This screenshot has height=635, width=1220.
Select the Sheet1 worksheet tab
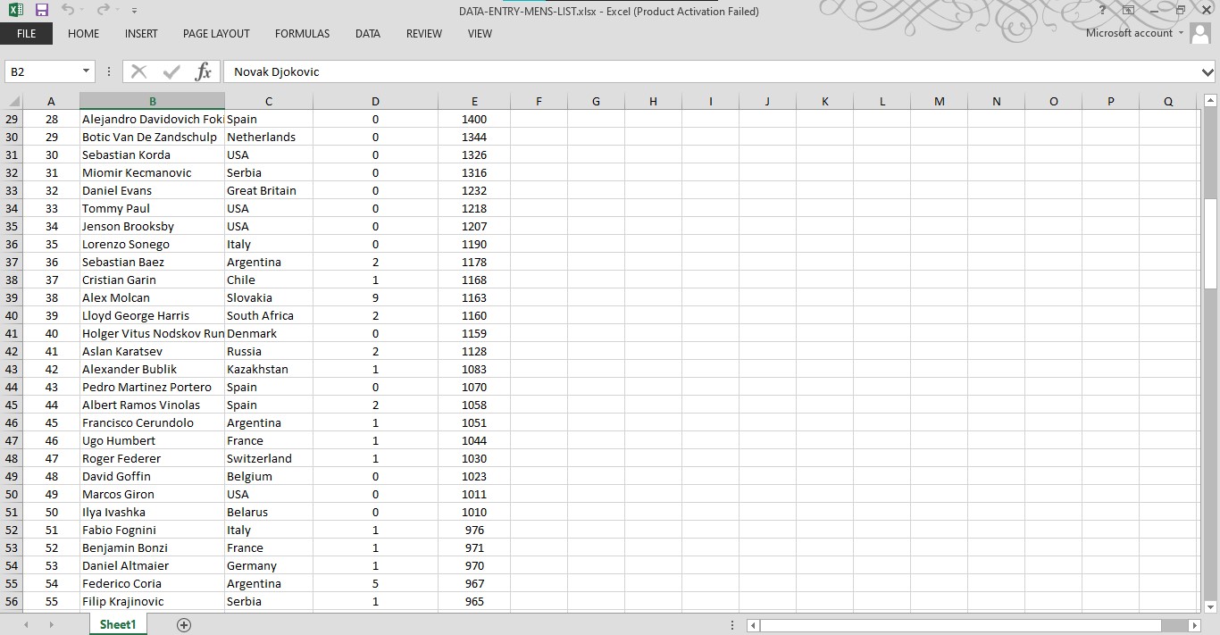click(x=118, y=625)
